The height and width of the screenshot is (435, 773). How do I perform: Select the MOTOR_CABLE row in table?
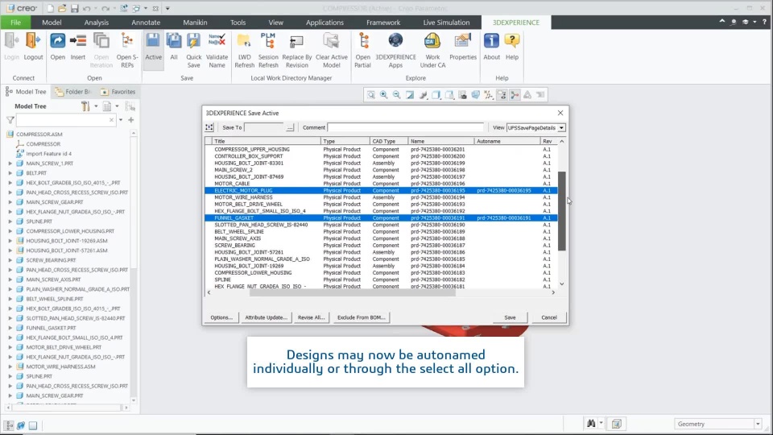coord(381,184)
